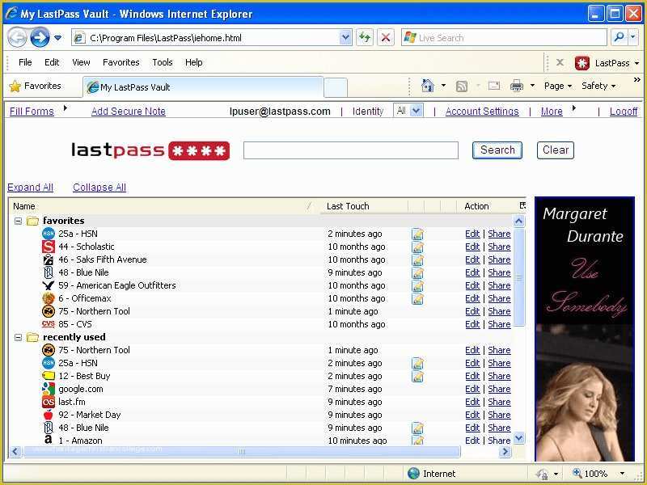The width and height of the screenshot is (647, 485).
Task: Click note icon in 59 - American Eagle Outfitters row
Action: (x=417, y=286)
